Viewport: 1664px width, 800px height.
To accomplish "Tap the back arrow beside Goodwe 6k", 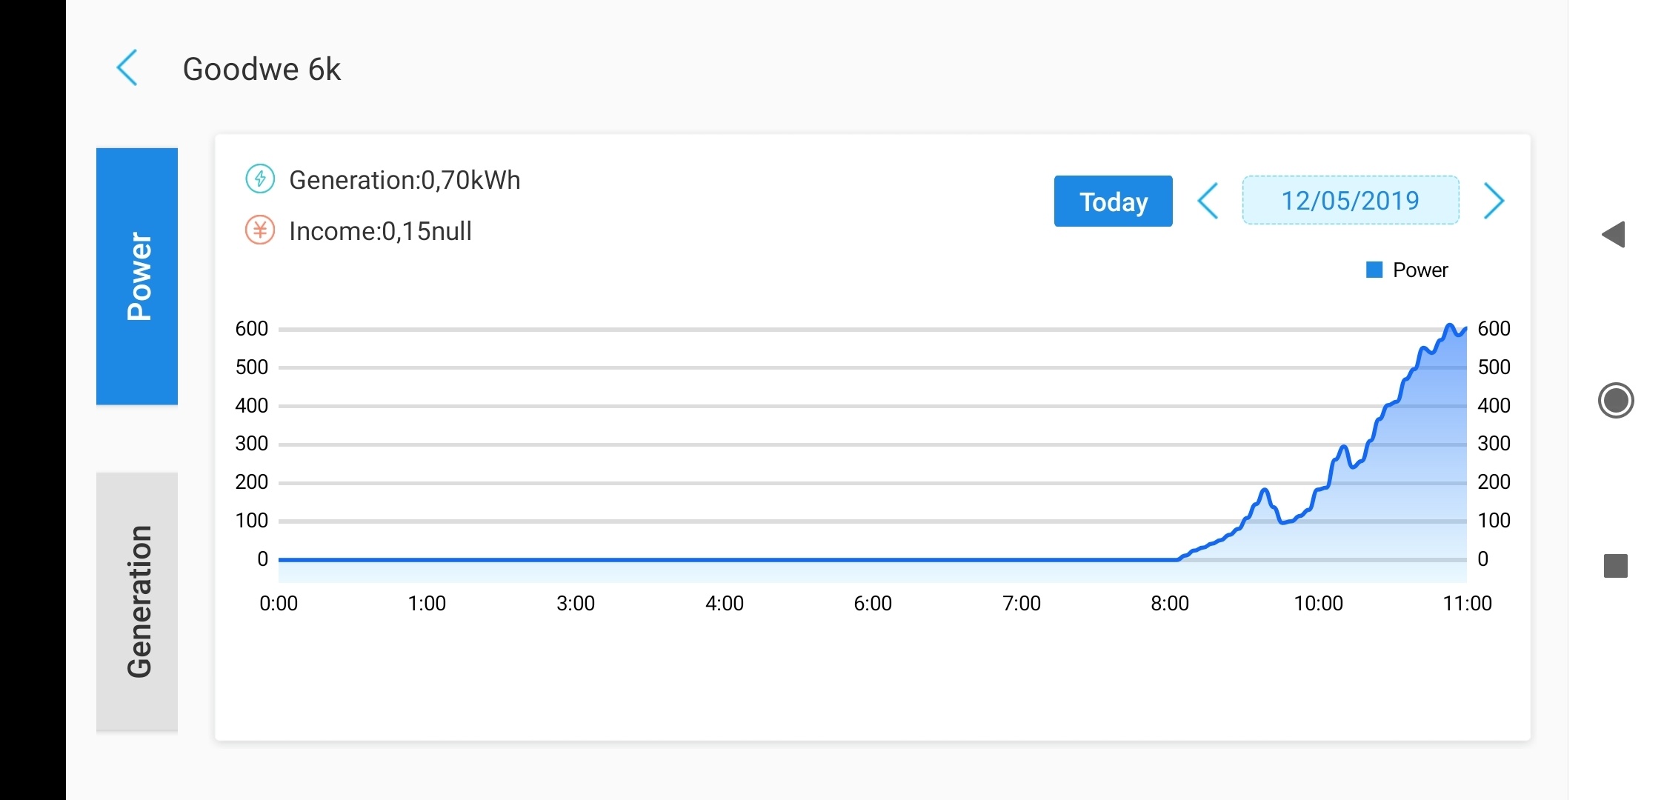I will (x=127, y=68).
